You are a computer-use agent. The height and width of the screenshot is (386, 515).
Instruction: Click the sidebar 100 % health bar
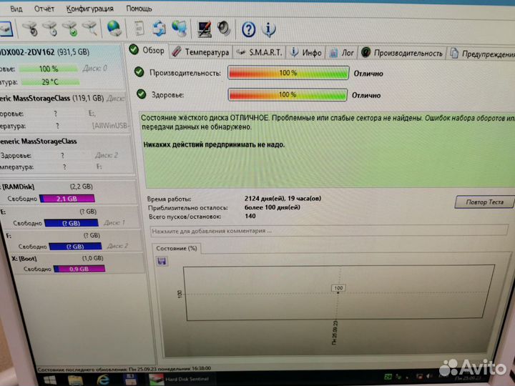[x=49, y=69]
